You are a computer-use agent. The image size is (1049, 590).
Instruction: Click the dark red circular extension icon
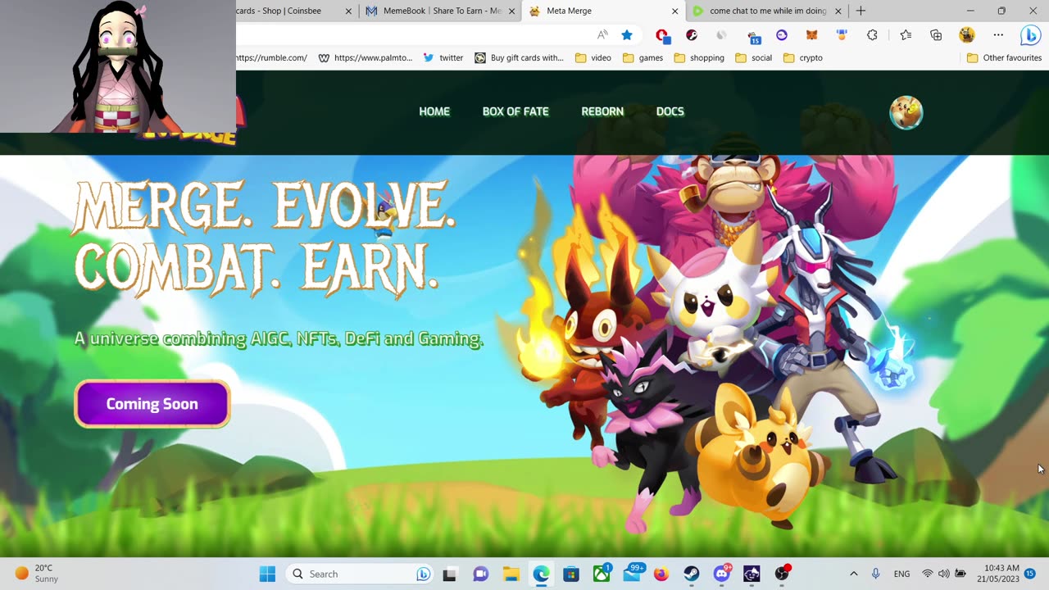pos(692,35)
